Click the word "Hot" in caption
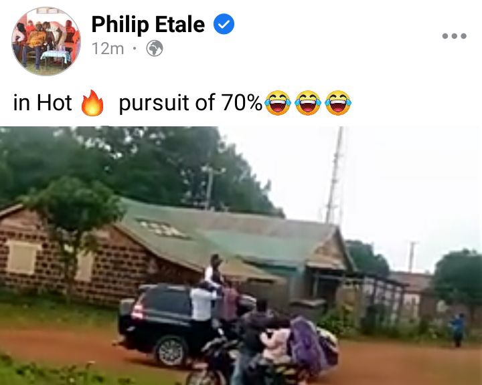This screenshot has height=385, width=482. (54, 102)
